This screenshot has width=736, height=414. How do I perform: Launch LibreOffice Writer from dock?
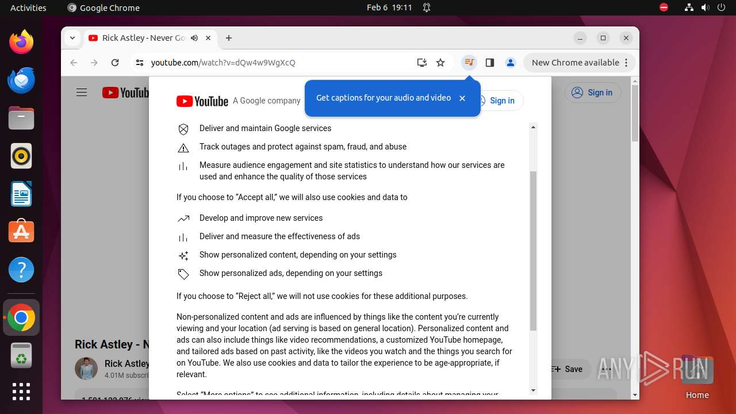coord(21,194)
